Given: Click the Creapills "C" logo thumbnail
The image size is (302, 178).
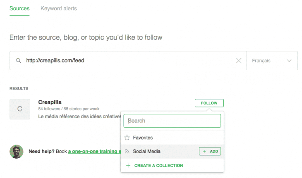Looking at the screenshot, I should (x=19, y=109).
